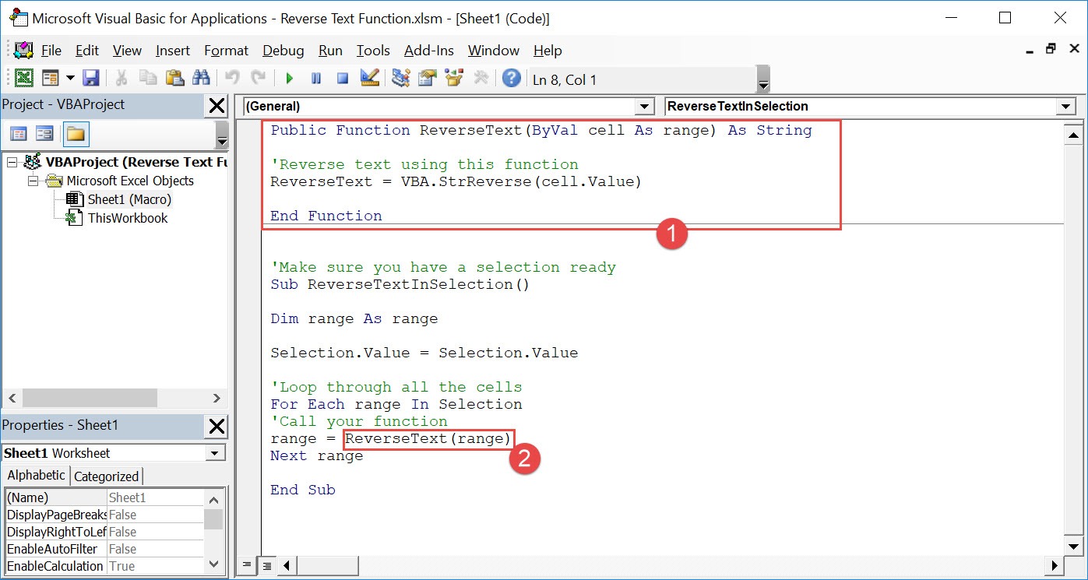
Task: Click Properties list scroll down arrow
Action: (x=213, y=564)
